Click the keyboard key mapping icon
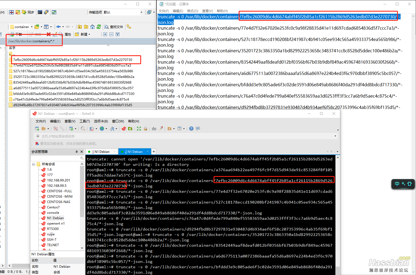 coord(154,129)
